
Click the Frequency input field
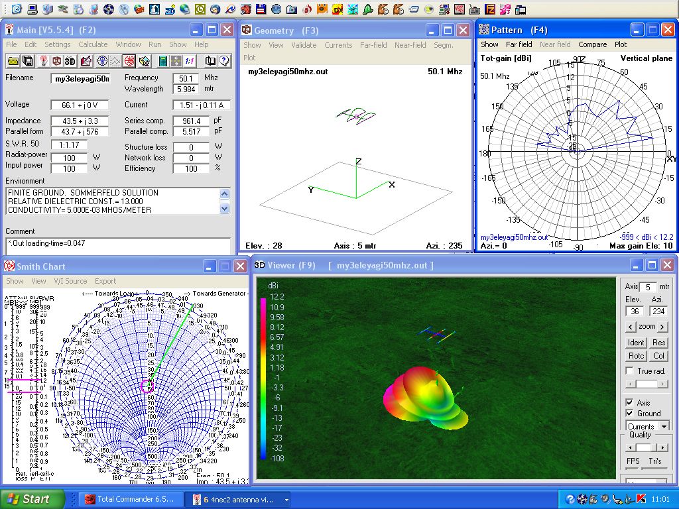tap(186, 78)
